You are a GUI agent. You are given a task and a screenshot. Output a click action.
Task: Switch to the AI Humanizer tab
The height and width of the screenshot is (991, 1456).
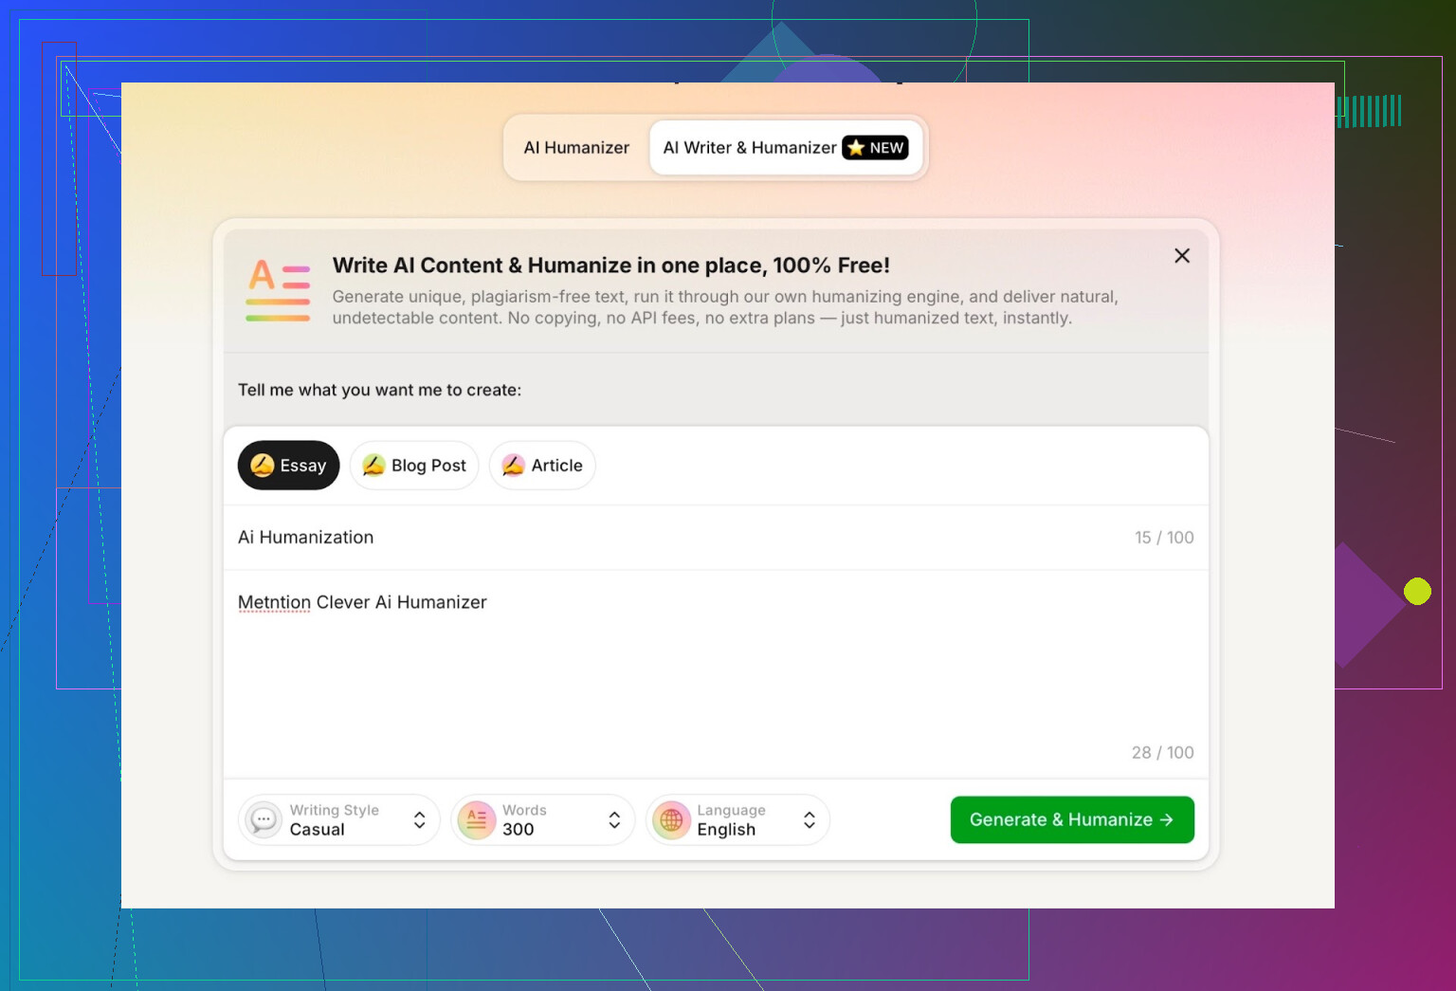[576, 148]
